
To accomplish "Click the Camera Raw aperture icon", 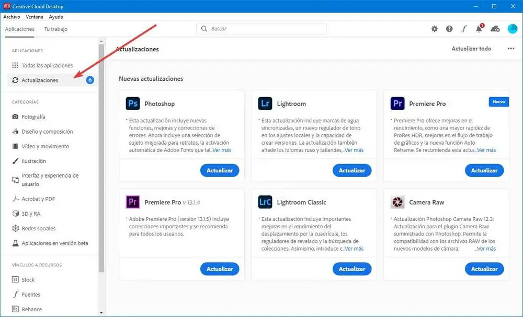I will pyautogui.click(x=397, y=202).
